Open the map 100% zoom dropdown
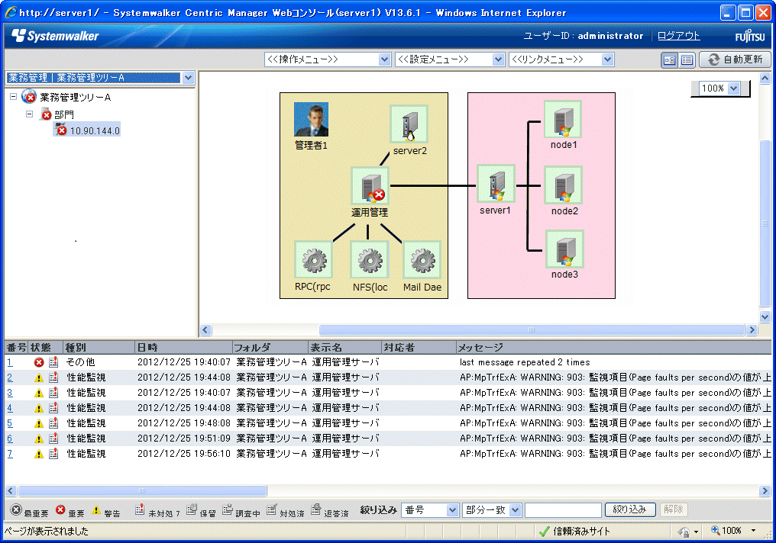This screenshot has height=543, width=776. point(720,88)
